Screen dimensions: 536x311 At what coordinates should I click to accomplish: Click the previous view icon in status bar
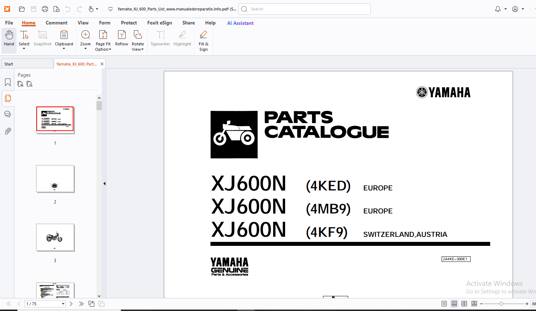click(91, 304)
